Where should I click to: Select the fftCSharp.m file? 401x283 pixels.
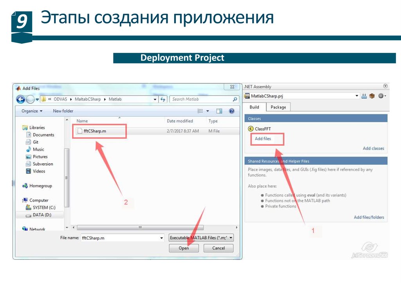click(95, 131)
